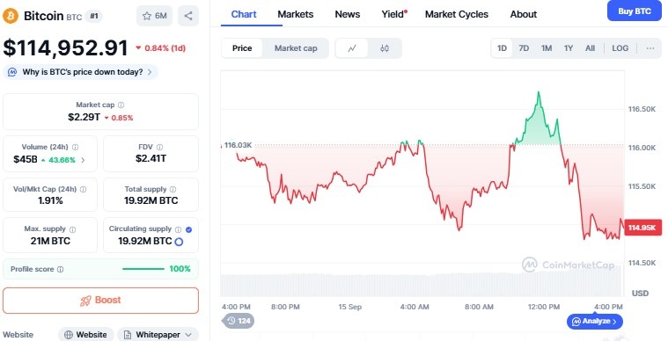Click the orange Bitcoin logo icon

11,16
